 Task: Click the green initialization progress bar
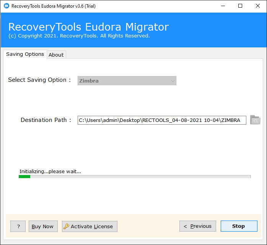point(135,177)
